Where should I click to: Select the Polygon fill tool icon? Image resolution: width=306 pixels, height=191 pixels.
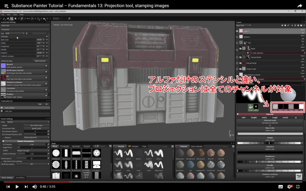point(15,18)
